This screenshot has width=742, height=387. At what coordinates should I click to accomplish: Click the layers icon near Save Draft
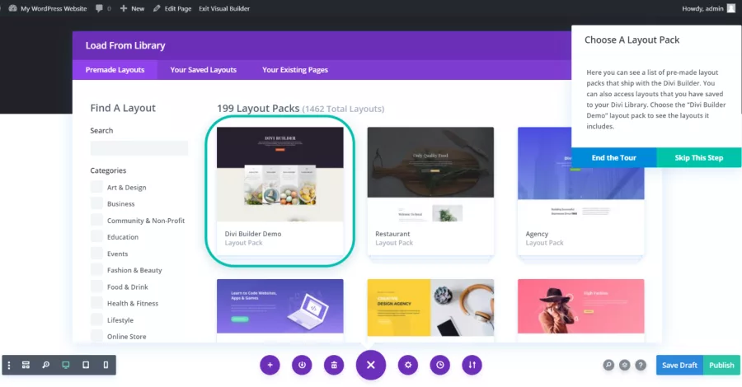(625, 365)
